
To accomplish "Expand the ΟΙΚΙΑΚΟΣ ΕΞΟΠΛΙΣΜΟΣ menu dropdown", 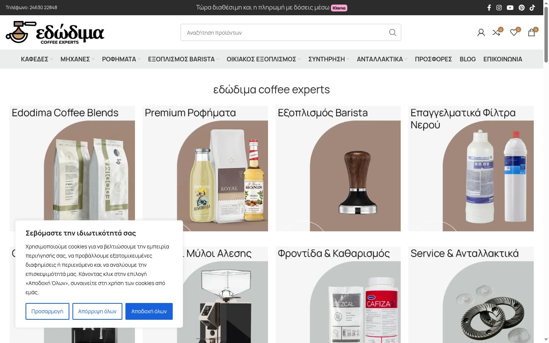I will pyautogui.click(x=264, y=59).
